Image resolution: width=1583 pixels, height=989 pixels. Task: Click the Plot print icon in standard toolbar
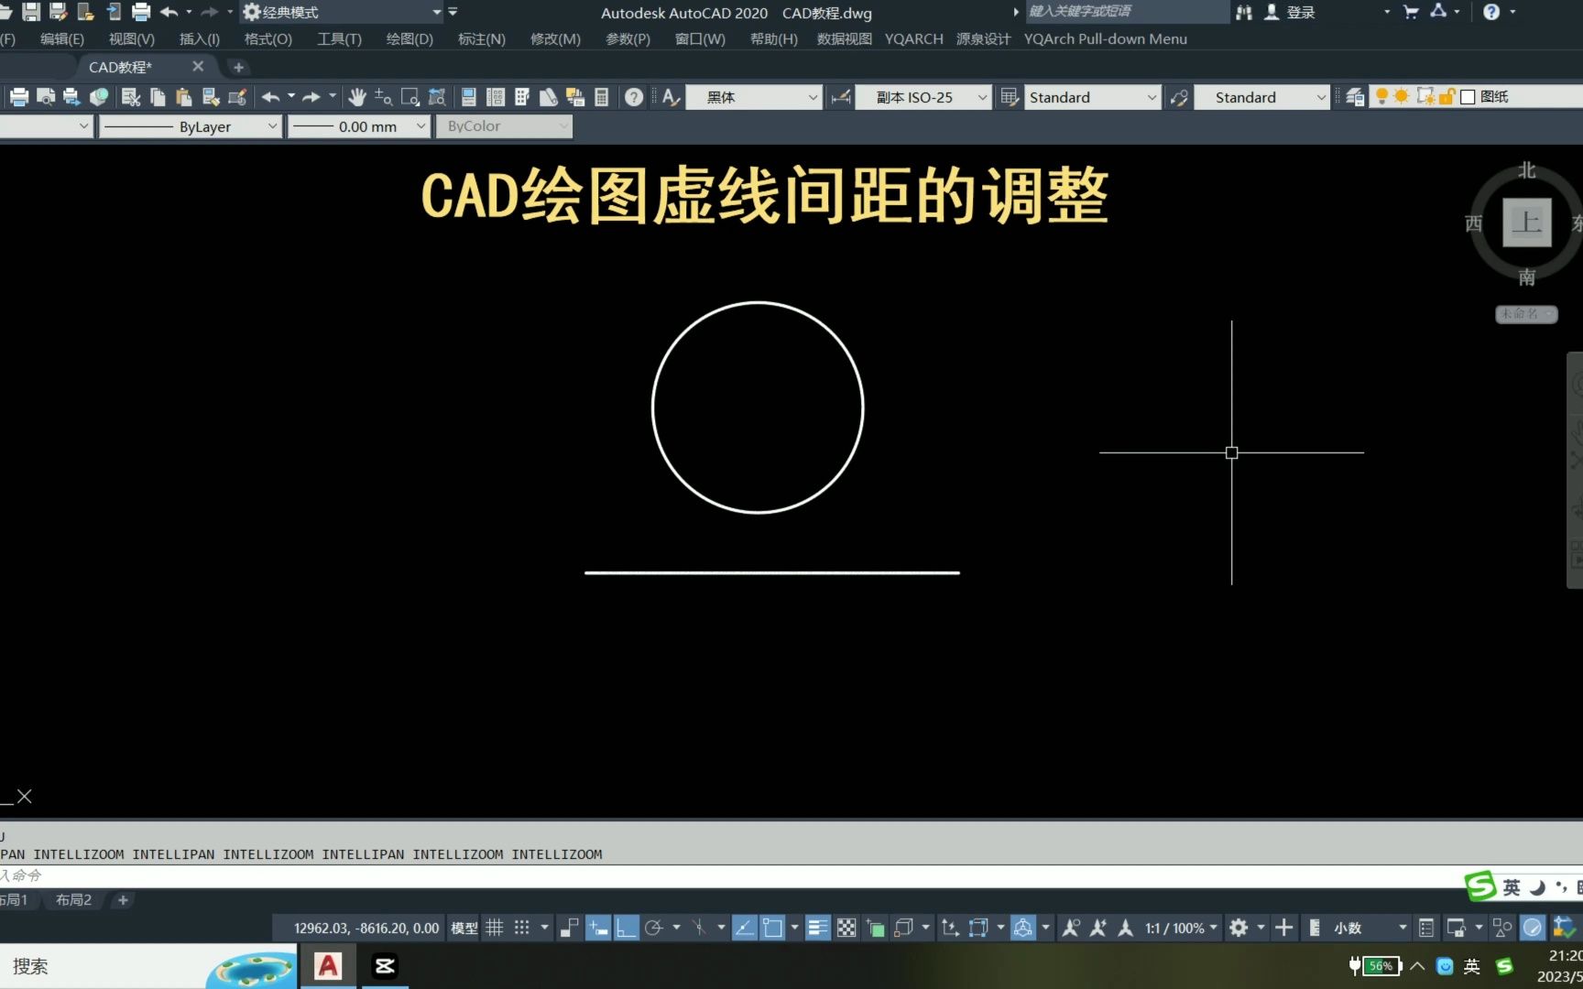tap(18, 97)
